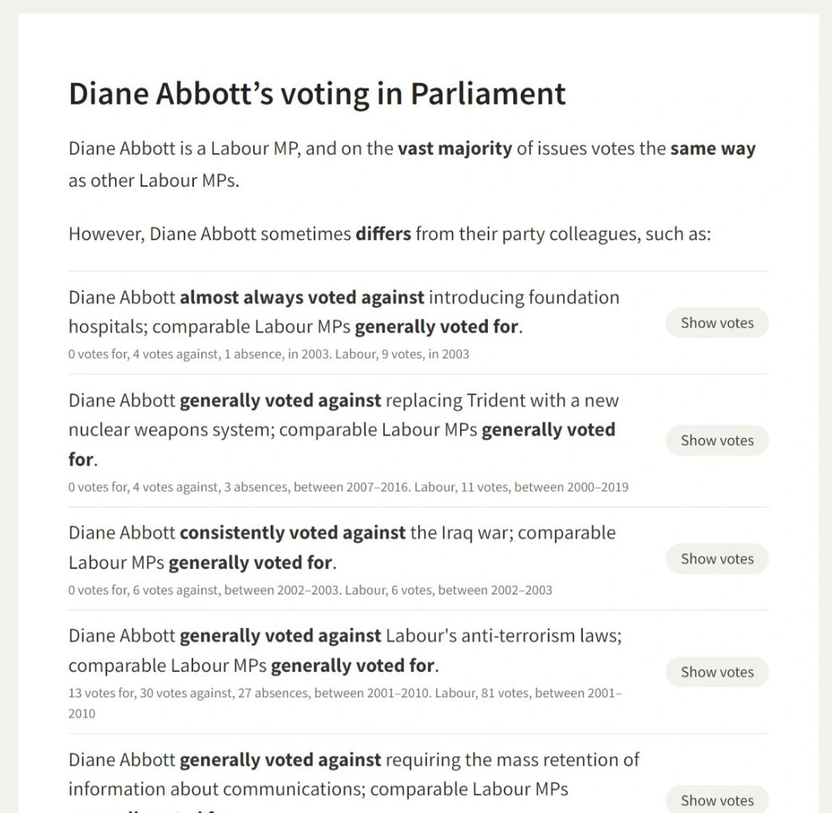Click the mass retention of information statement
Screen dimensions: 832x813
[354, 774]
